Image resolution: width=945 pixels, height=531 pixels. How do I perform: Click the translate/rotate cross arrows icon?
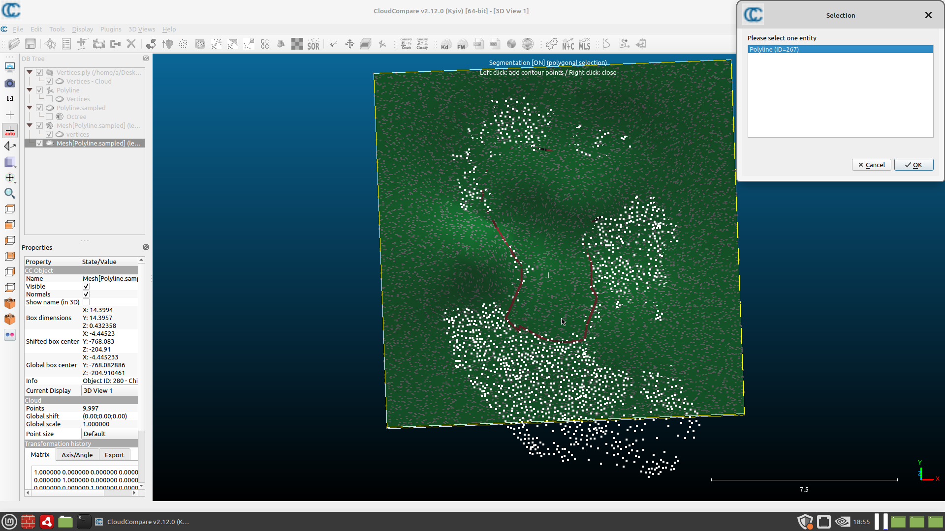[x=349, y=44]
